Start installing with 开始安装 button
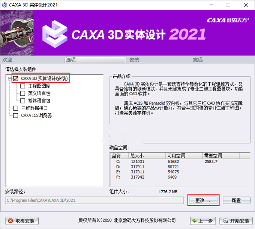Viewport: 255px width, 229px height. (236, 221)
